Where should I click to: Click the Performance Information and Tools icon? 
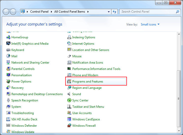coord(69,69)
